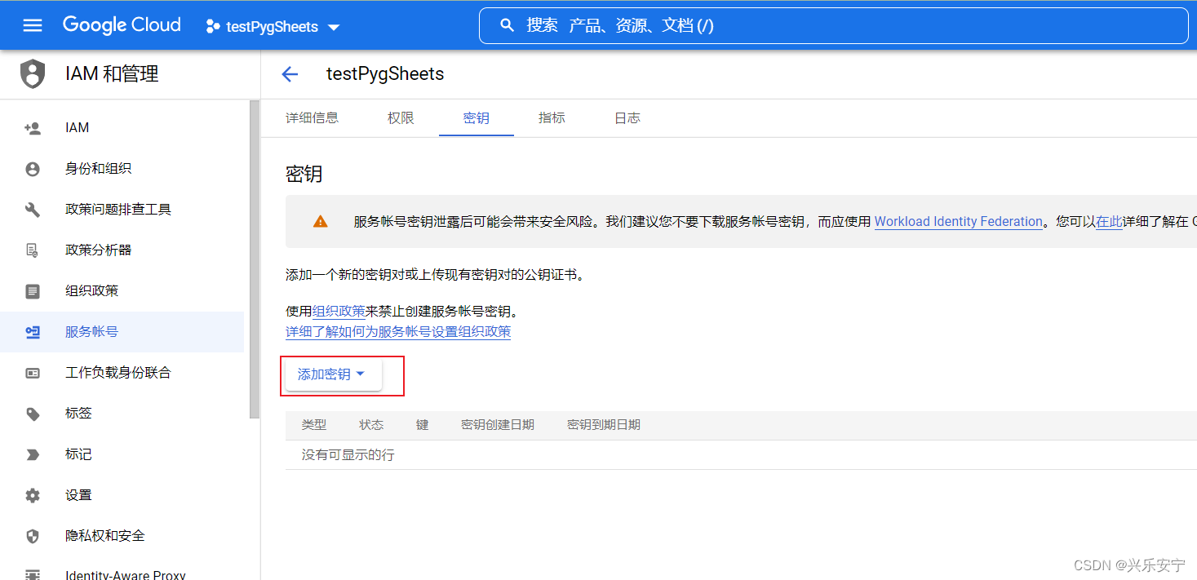Open 标记 in the sidebar

(x=122, y=454)
